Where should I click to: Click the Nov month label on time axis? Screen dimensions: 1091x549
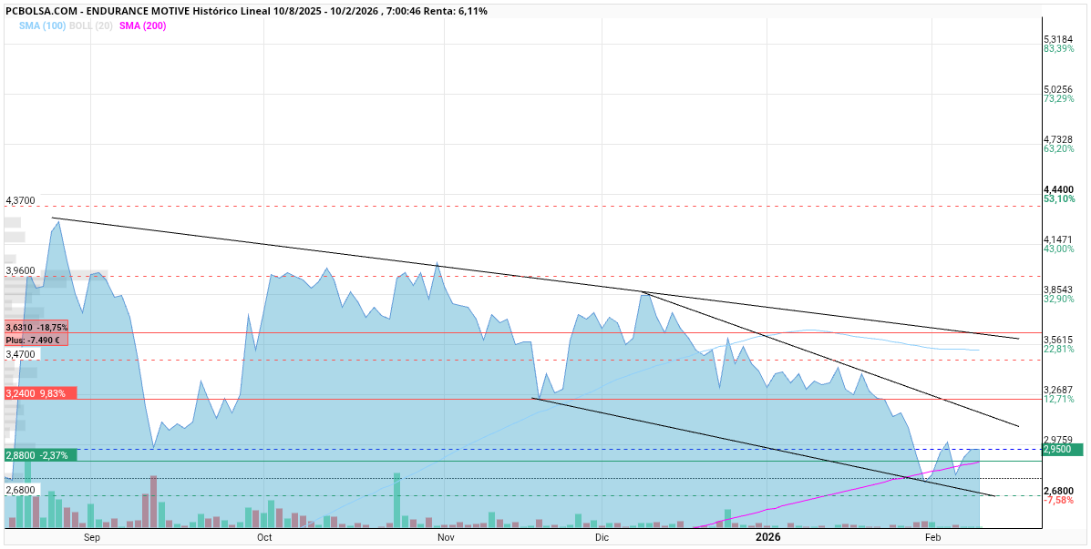pyautogui.click(x=445, y=537)
